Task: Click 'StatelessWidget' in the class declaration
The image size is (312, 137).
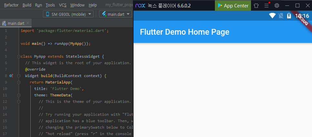Action: point(83,56)
